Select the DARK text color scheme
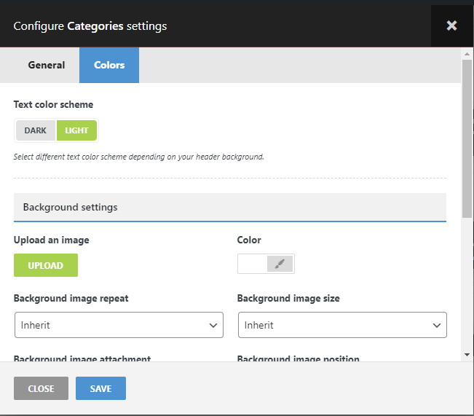The height and width of the screenshot is (416, 474). click(x=35, y=130)
